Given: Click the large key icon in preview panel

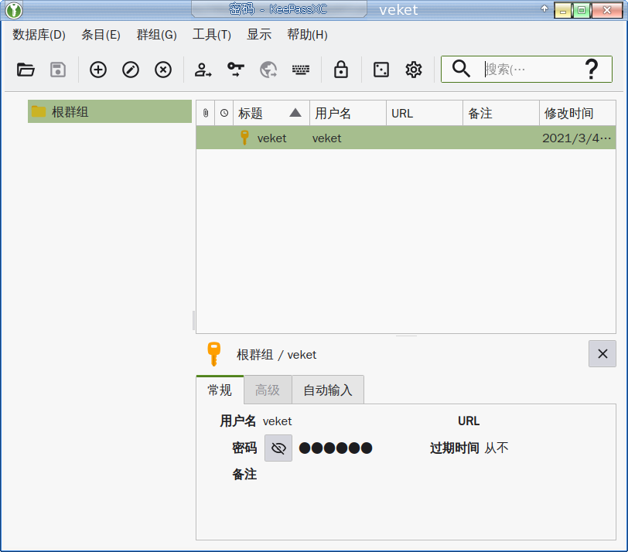Looking at the screenshot, I should click(214, 354).
